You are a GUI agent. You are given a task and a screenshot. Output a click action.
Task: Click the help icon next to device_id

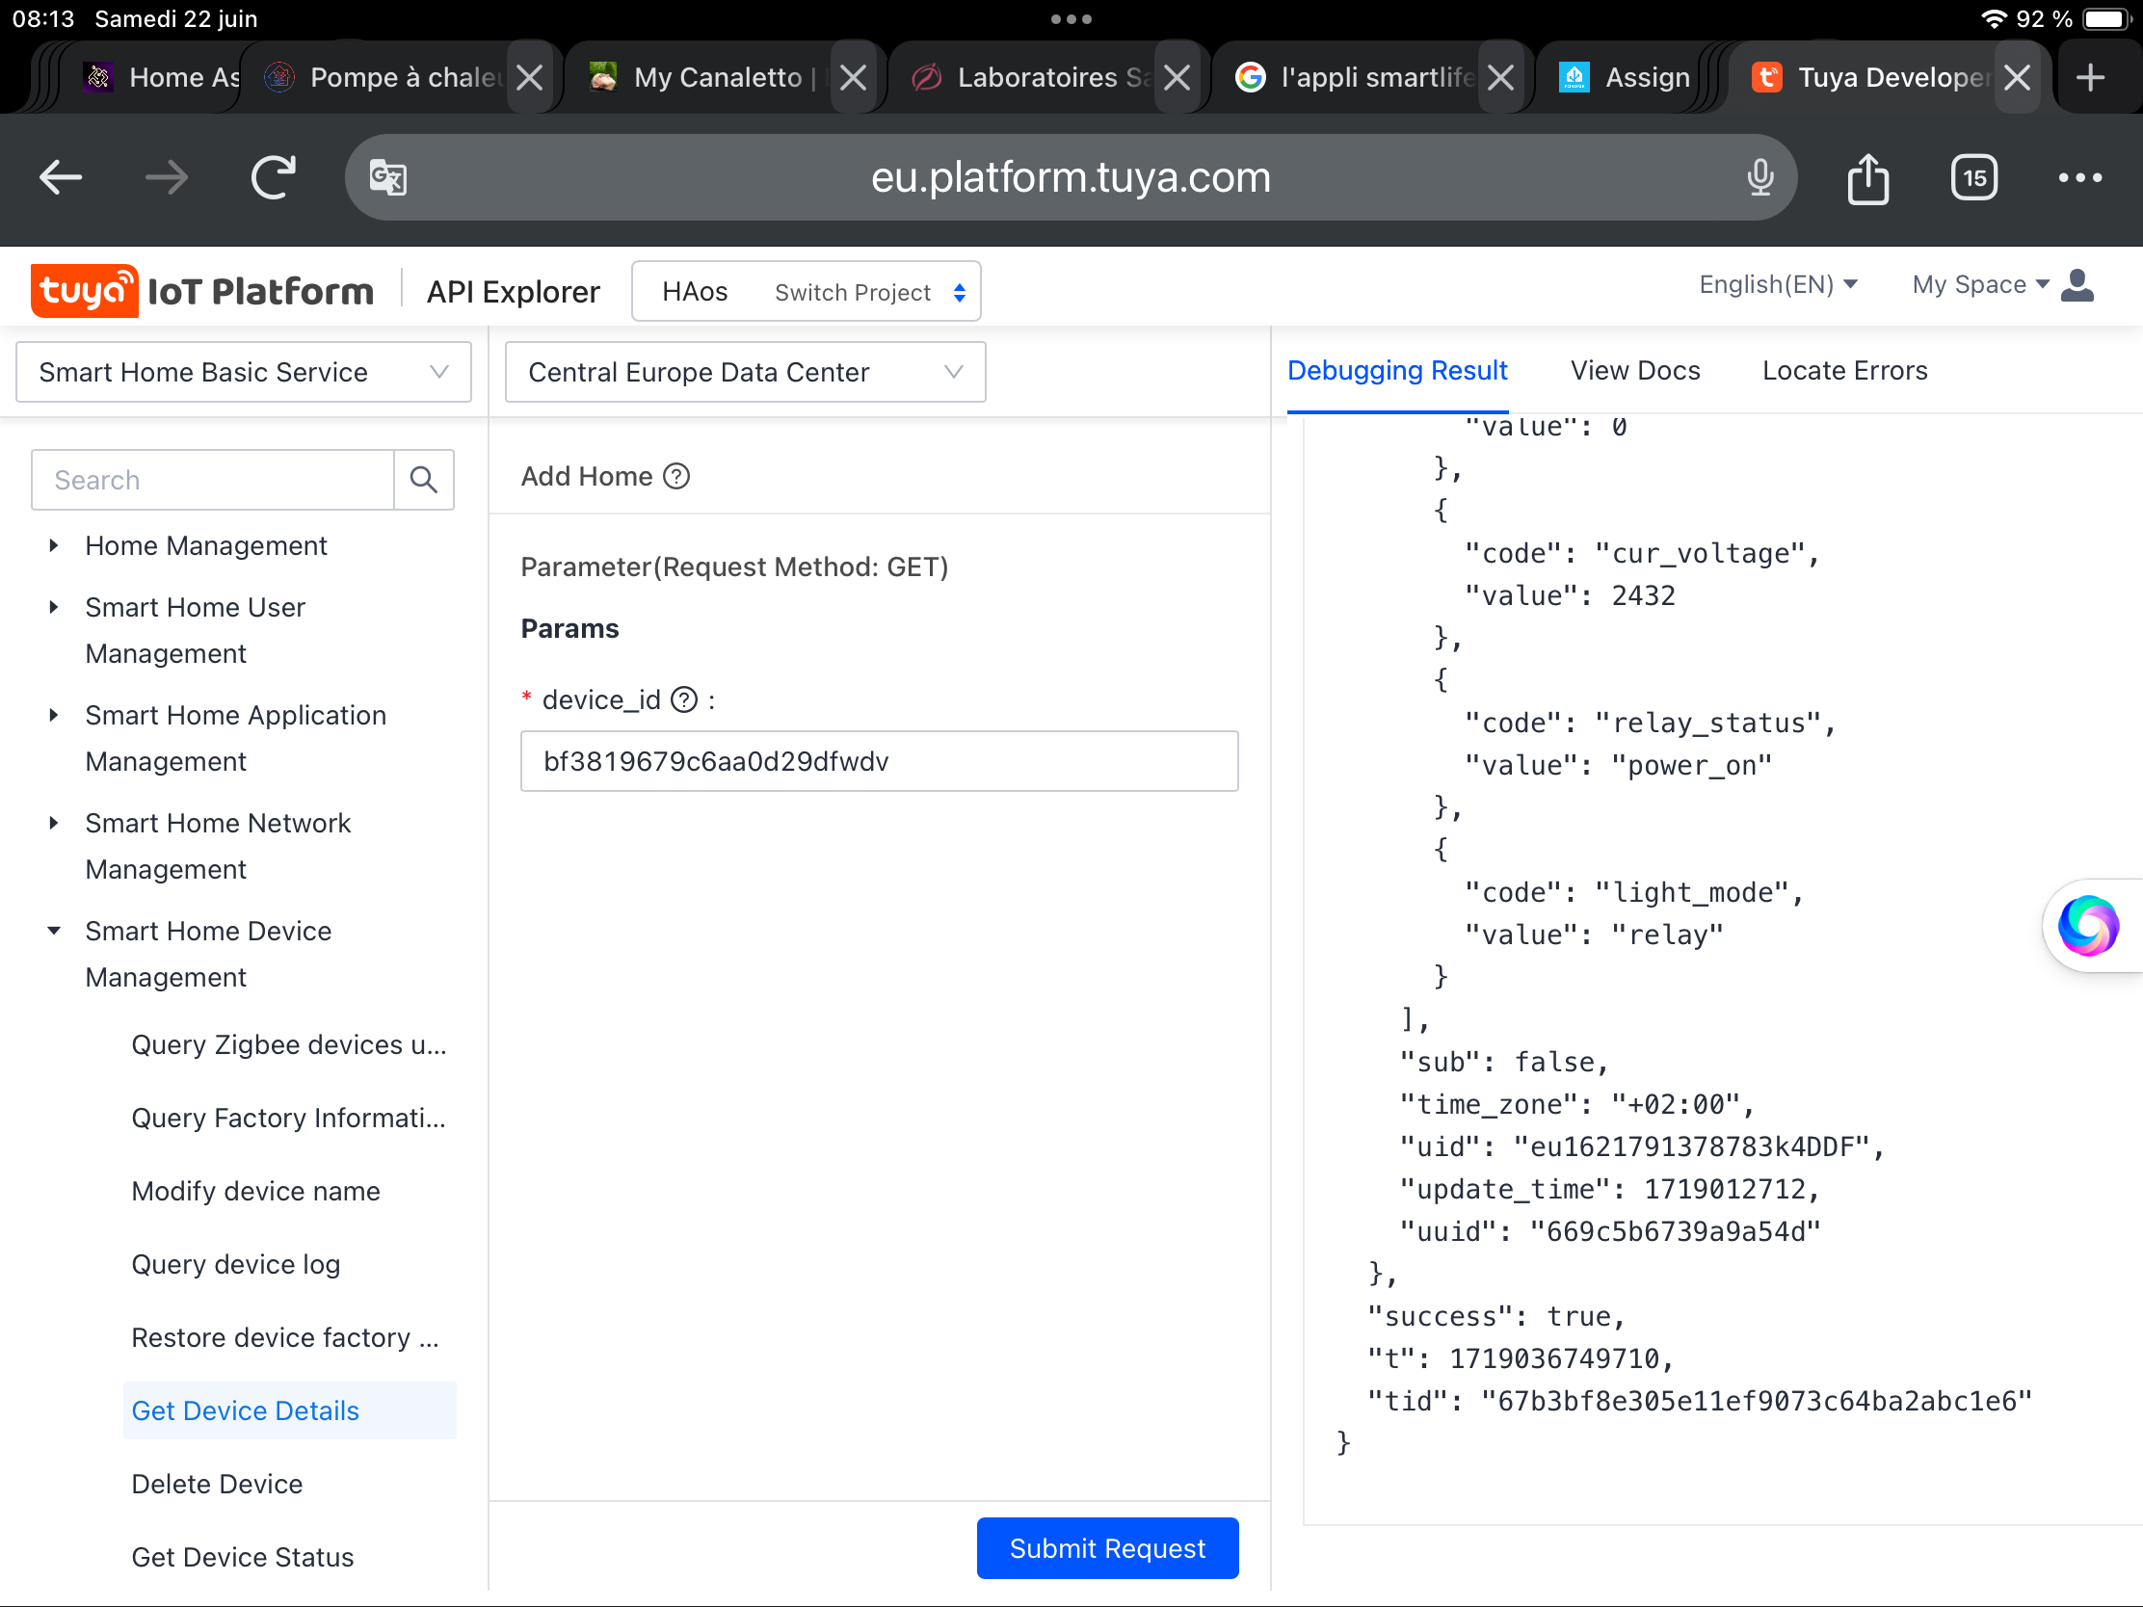click(x=684, y=699)
